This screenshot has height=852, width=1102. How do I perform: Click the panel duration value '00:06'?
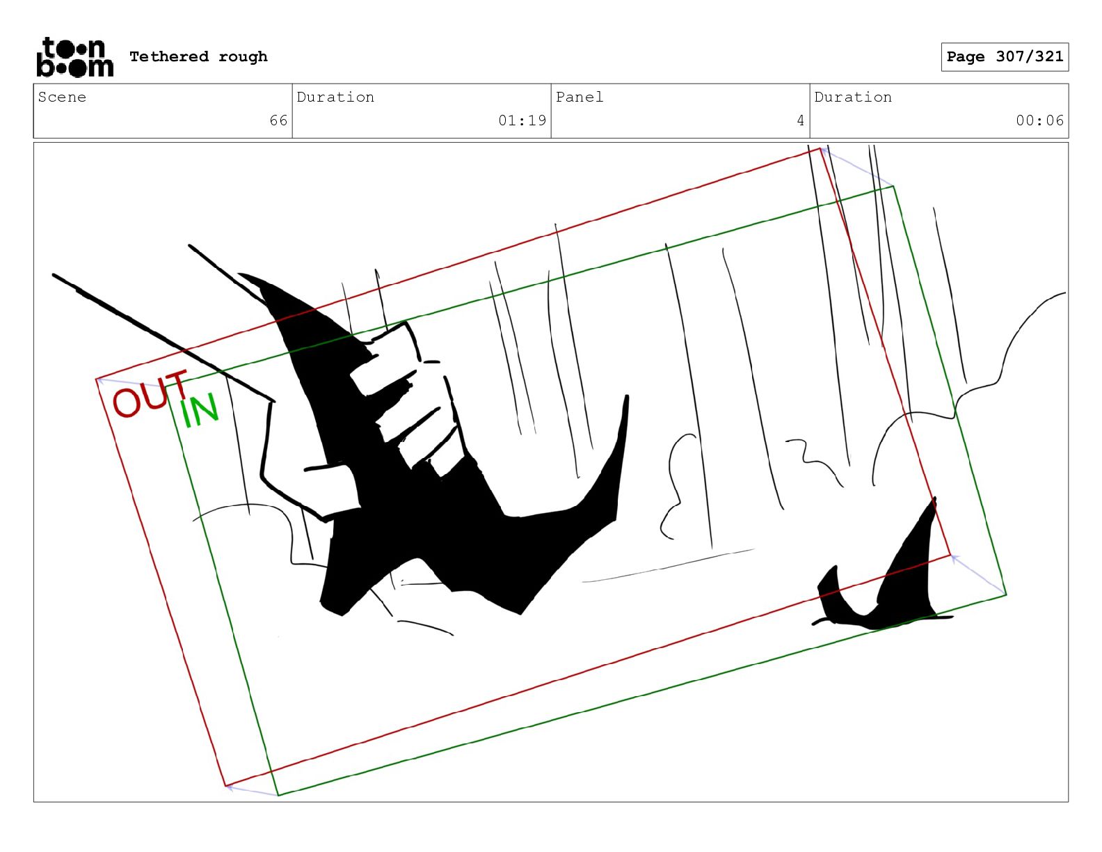pyautogui.click(x=1040, y=120)
